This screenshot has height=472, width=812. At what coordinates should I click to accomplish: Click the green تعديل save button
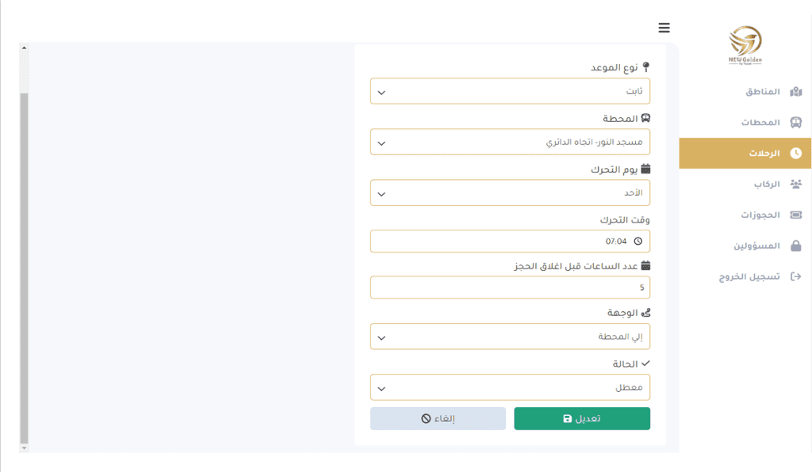pos(582,418)
